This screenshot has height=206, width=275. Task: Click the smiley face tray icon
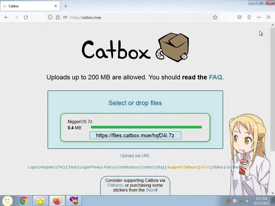[x=235, y=201]
